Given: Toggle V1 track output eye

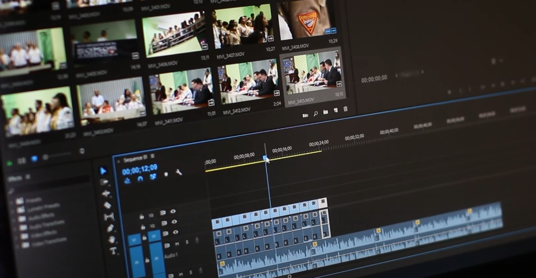Looking at the screenshot, I should [x=175, y=232].
